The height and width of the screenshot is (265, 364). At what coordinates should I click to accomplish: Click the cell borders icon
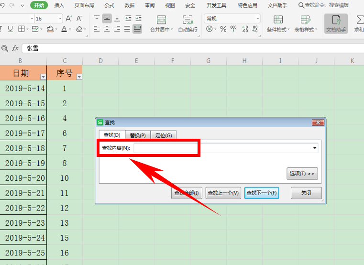coord(22,29)
